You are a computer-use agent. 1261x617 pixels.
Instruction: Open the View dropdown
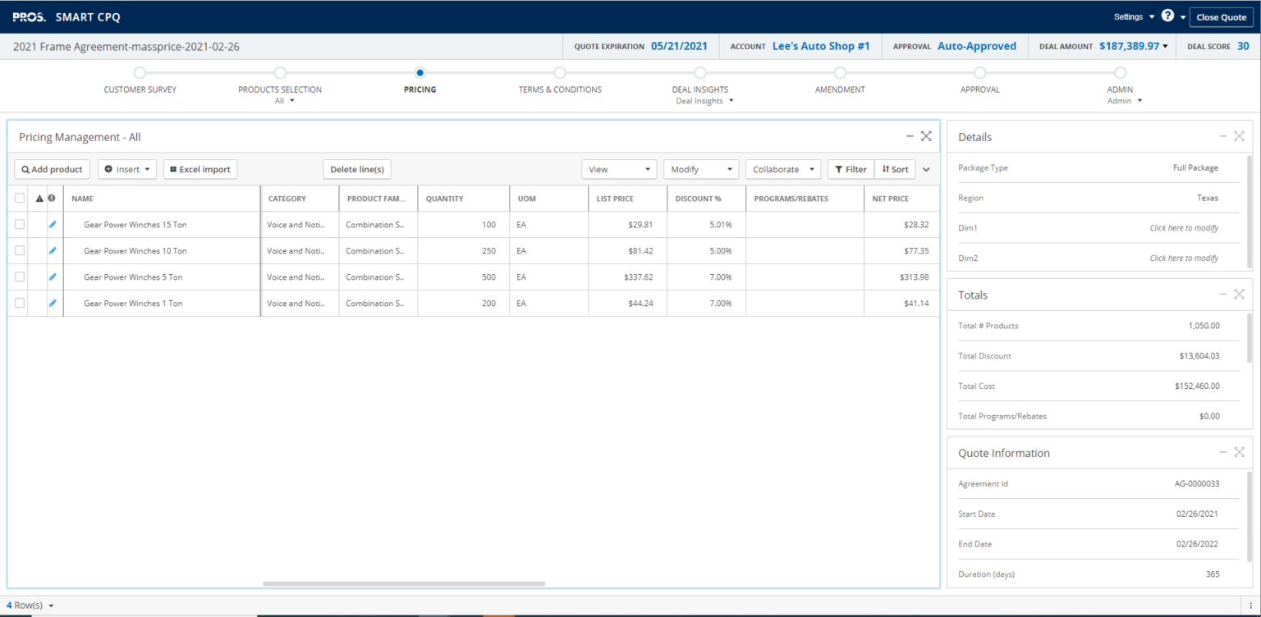pyautogui.click(x=619, y=169)
